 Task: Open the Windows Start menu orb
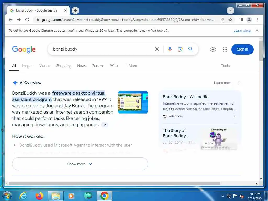pos(7,196)
